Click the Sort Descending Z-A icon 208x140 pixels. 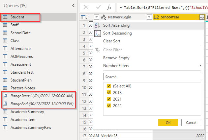tap(98, 33)
